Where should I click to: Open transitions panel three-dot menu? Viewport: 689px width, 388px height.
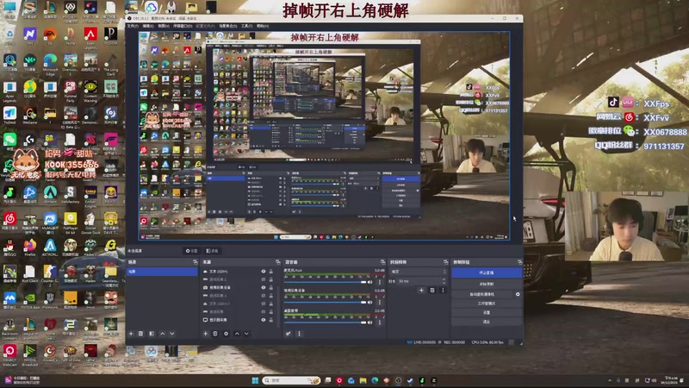443,291
